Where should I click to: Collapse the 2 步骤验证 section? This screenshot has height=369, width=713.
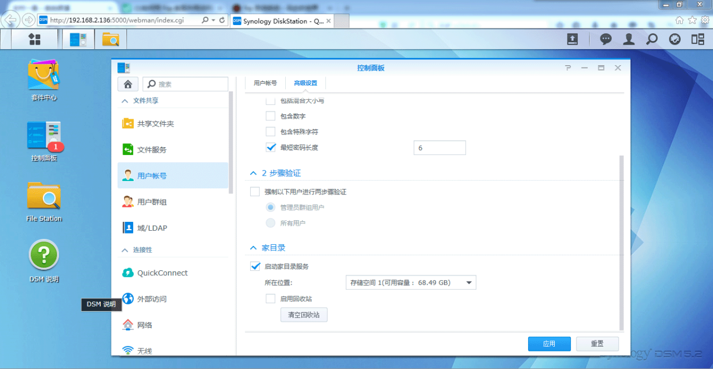point(254,173)
